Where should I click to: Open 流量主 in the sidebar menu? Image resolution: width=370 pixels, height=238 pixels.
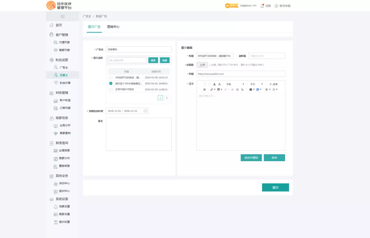63,75
